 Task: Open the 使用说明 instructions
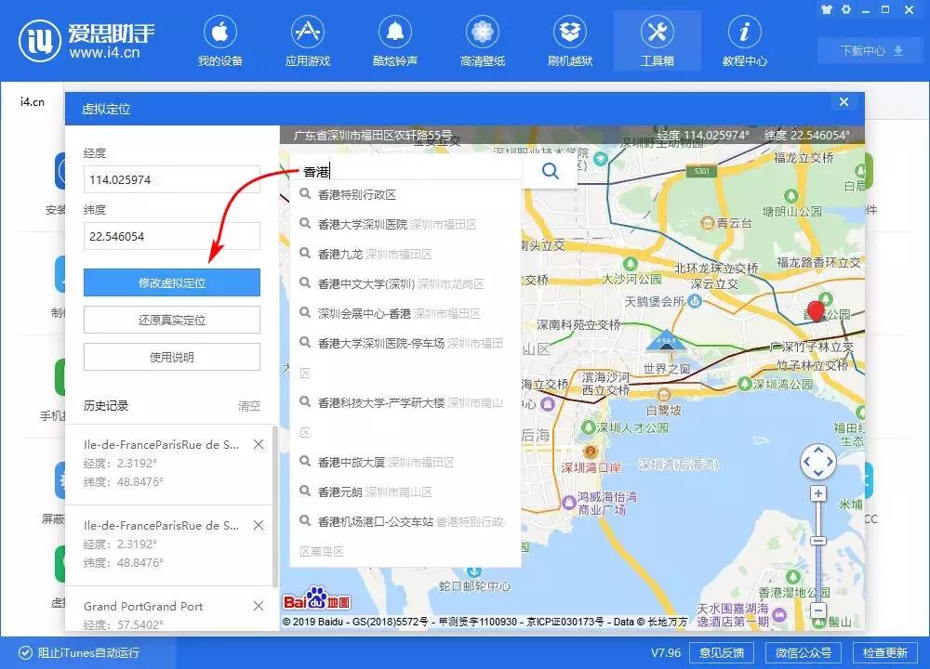[171, 357]
